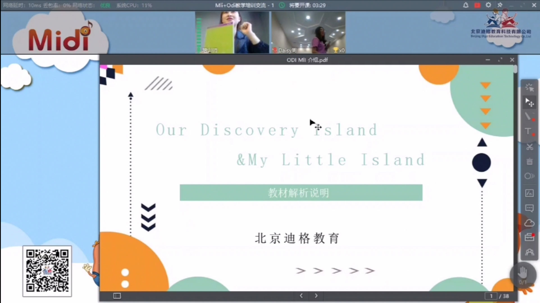
Task: Click the total pages '/ 38' text
Action: [504, 296]
